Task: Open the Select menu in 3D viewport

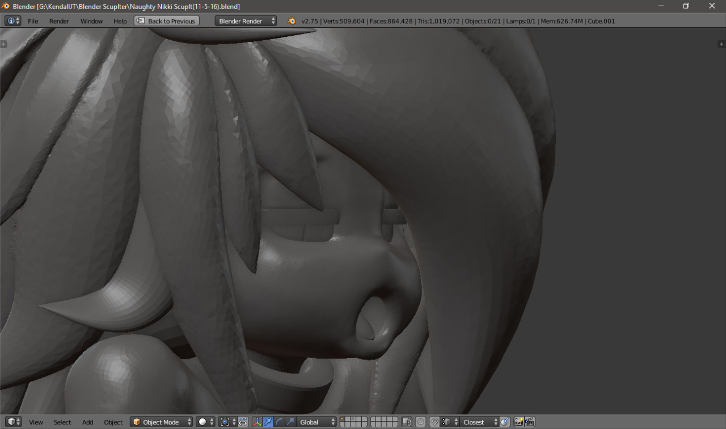Action: click(62, 422)
